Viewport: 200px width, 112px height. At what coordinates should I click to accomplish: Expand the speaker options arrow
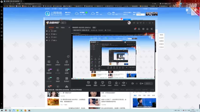click(x=126, y=83)
